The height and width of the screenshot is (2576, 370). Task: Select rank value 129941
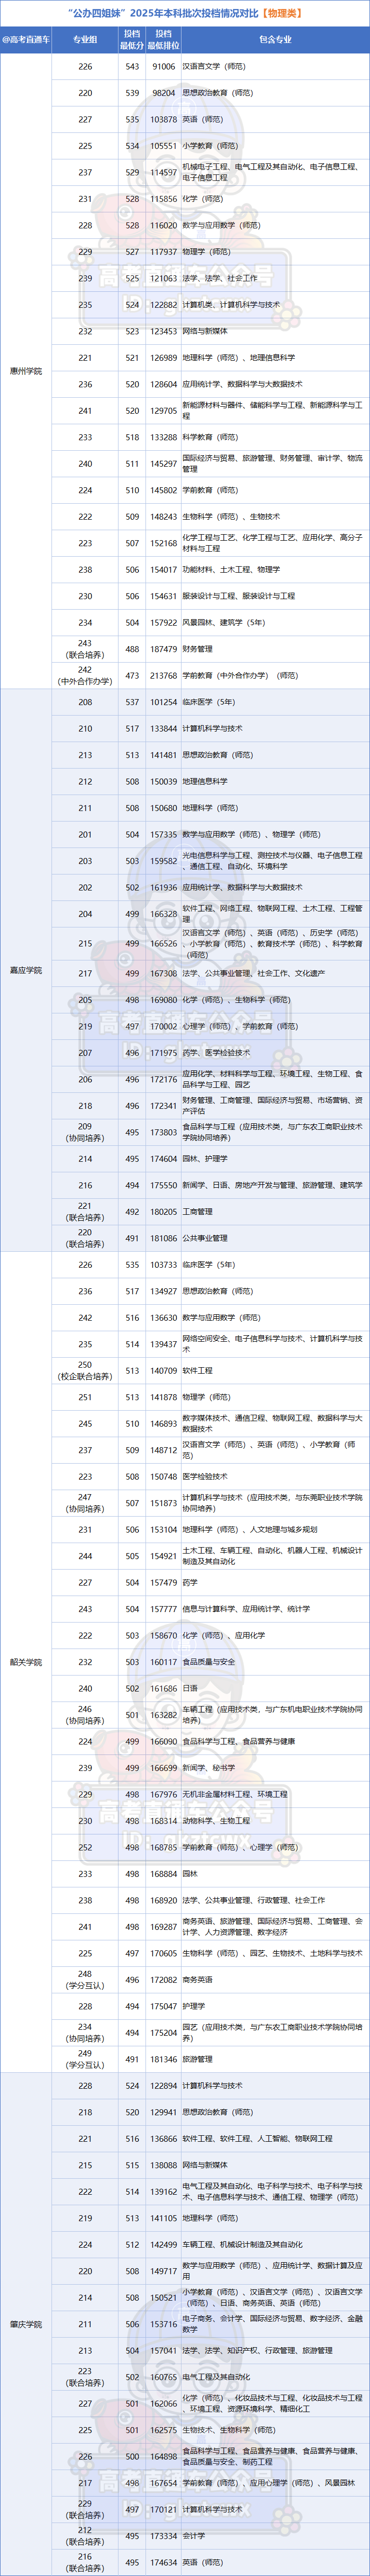pyautogui.click(x=163, y=2112)
